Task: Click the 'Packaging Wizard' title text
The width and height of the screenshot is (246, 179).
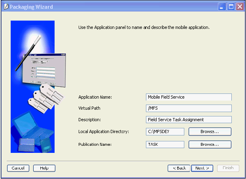Action: coord(31,7)
